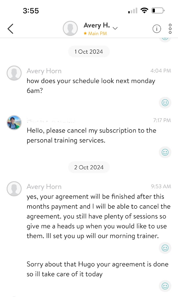React to the 'cancel my subscription' message
Viewport: 178px width, 297px height.
(165, 152)
